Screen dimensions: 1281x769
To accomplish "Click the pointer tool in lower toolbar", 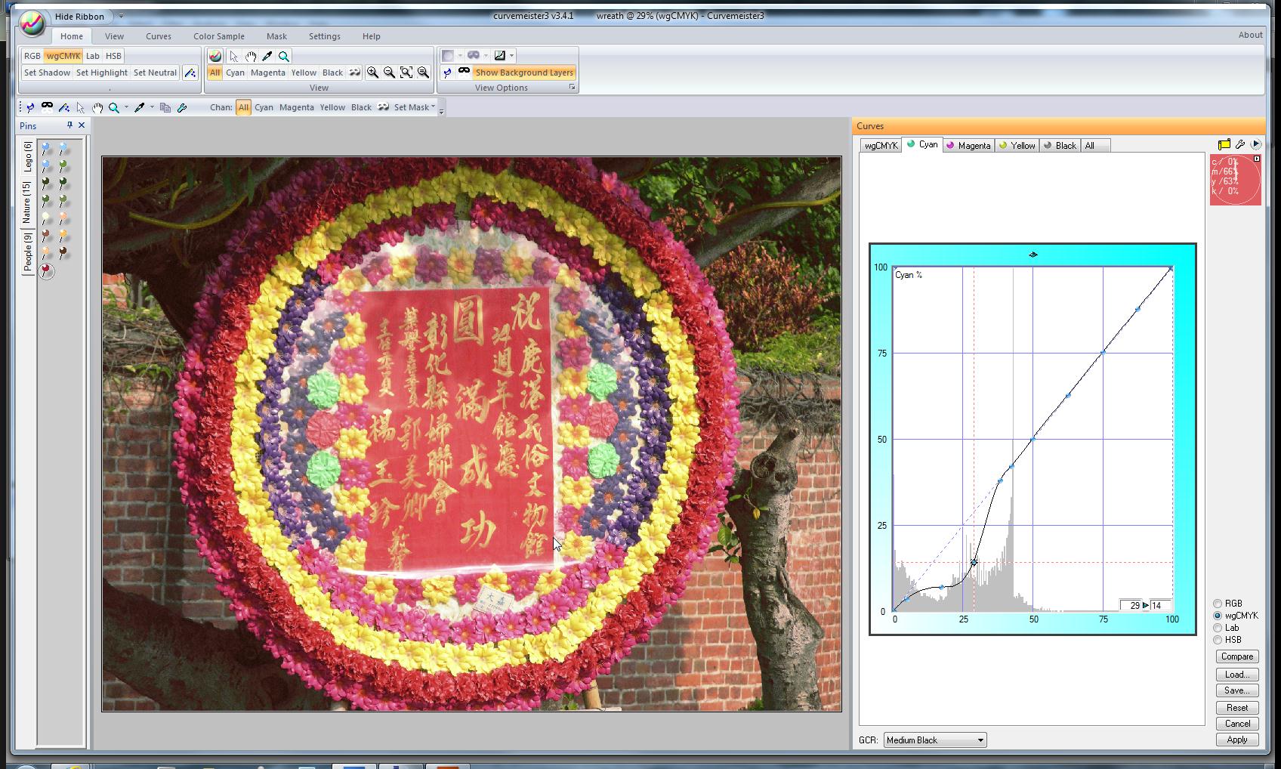I will pos(81,107).
